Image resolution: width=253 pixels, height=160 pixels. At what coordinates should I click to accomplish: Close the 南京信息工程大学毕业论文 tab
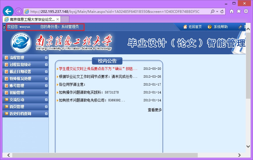coord(58,19)
